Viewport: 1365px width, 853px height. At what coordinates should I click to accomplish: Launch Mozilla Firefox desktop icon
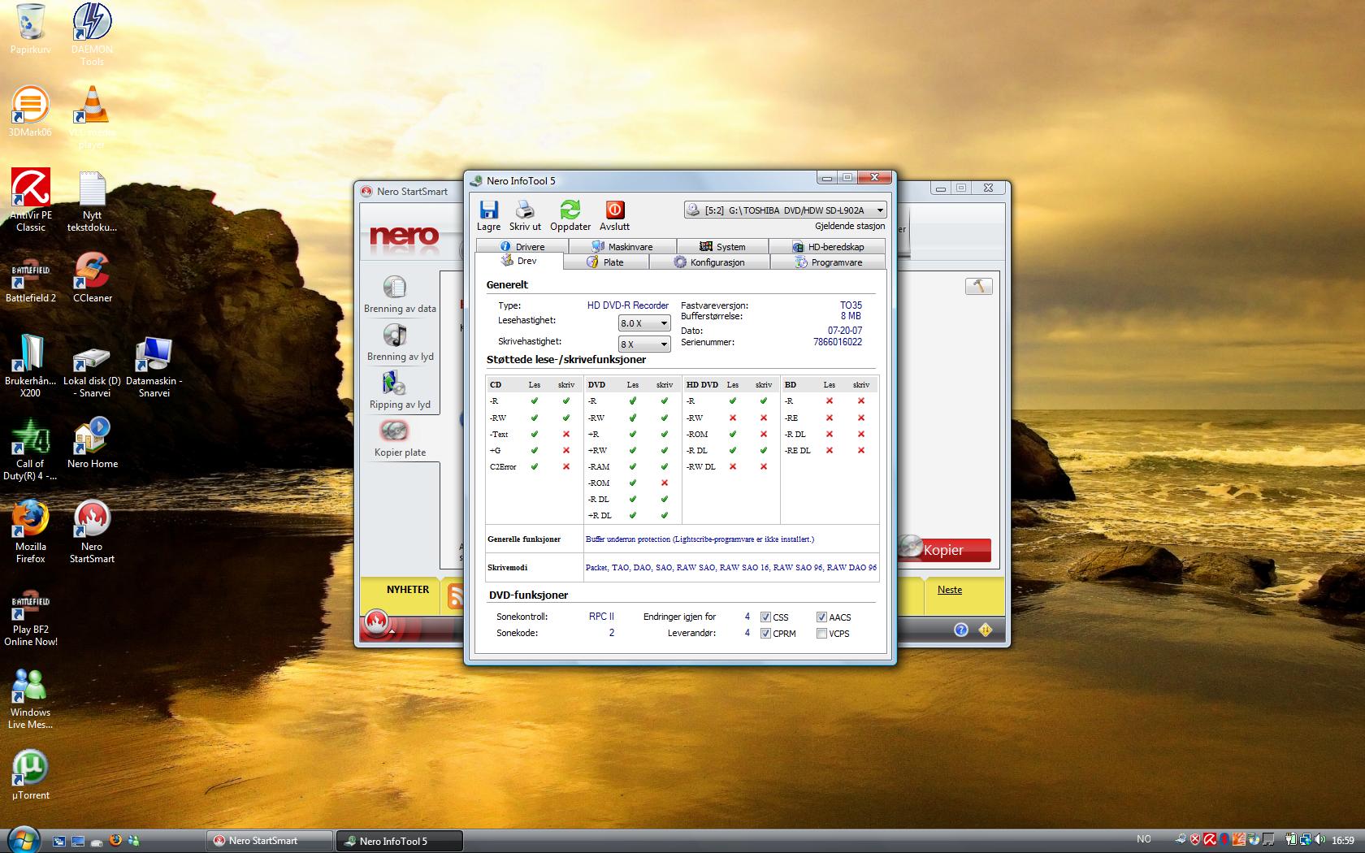[30, 532]
